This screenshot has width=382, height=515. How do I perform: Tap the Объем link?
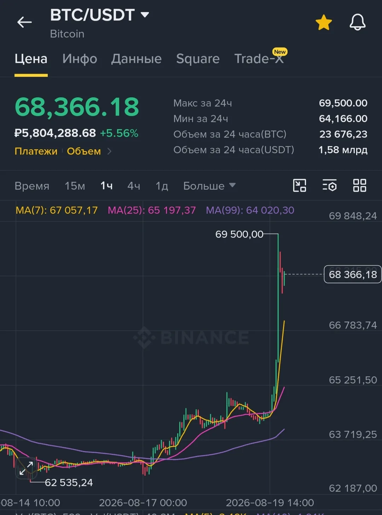point(84,151)
